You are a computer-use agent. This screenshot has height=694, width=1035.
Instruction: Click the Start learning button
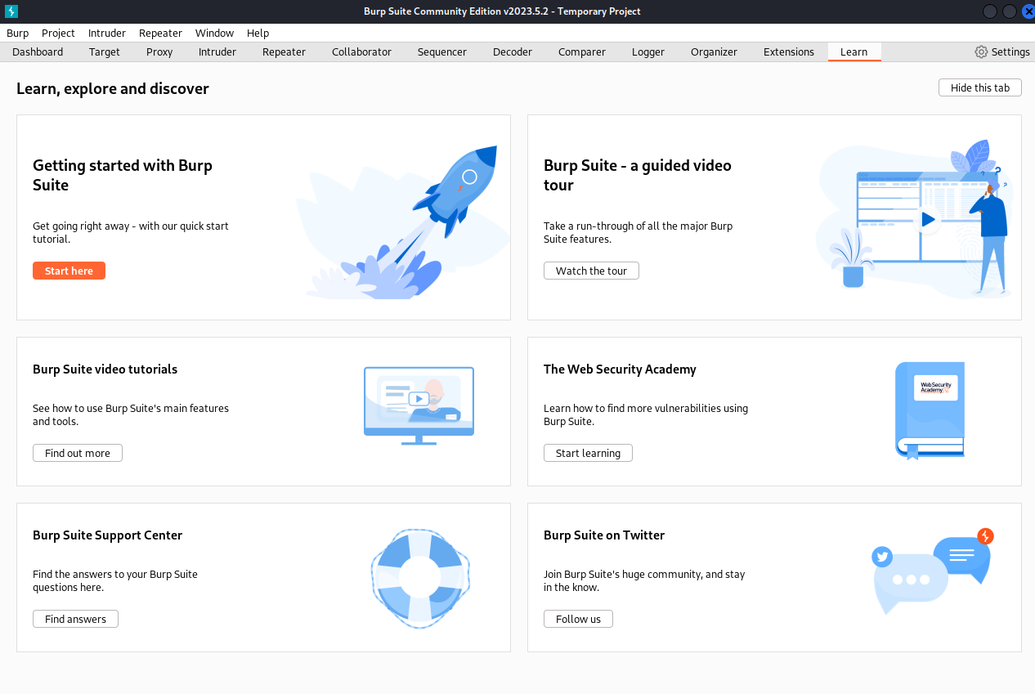pyautogui.click(x=588, y=453)
